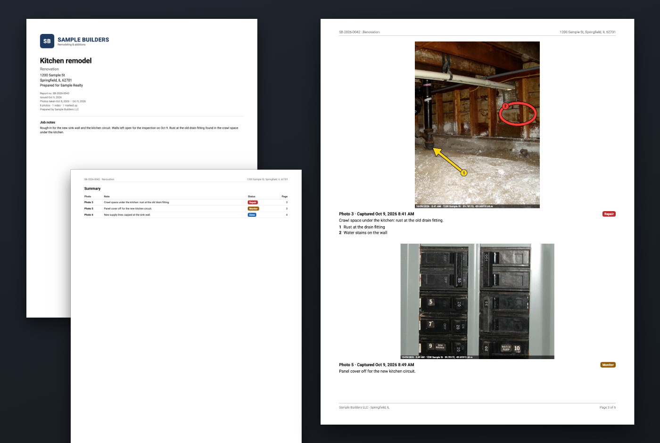Select legend item "Rust at the drain fitting"

click(x=364, y=227)
